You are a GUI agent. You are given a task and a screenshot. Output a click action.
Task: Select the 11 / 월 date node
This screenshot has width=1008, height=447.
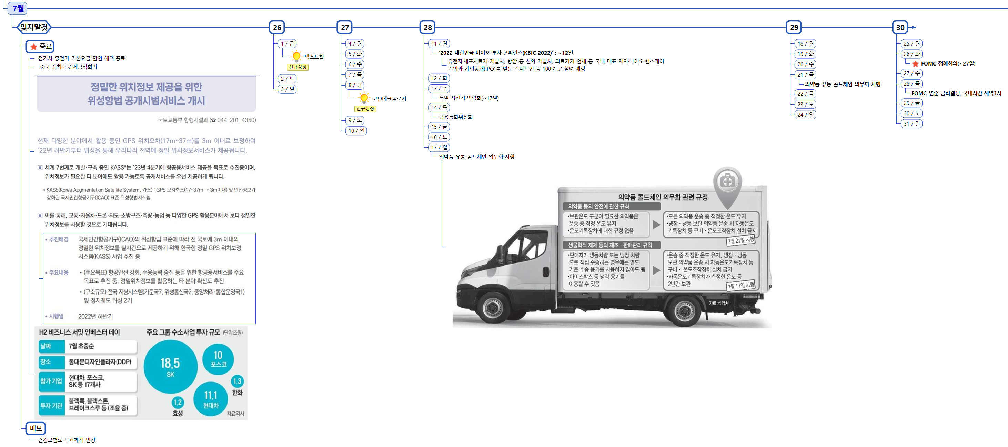(439, 43)
